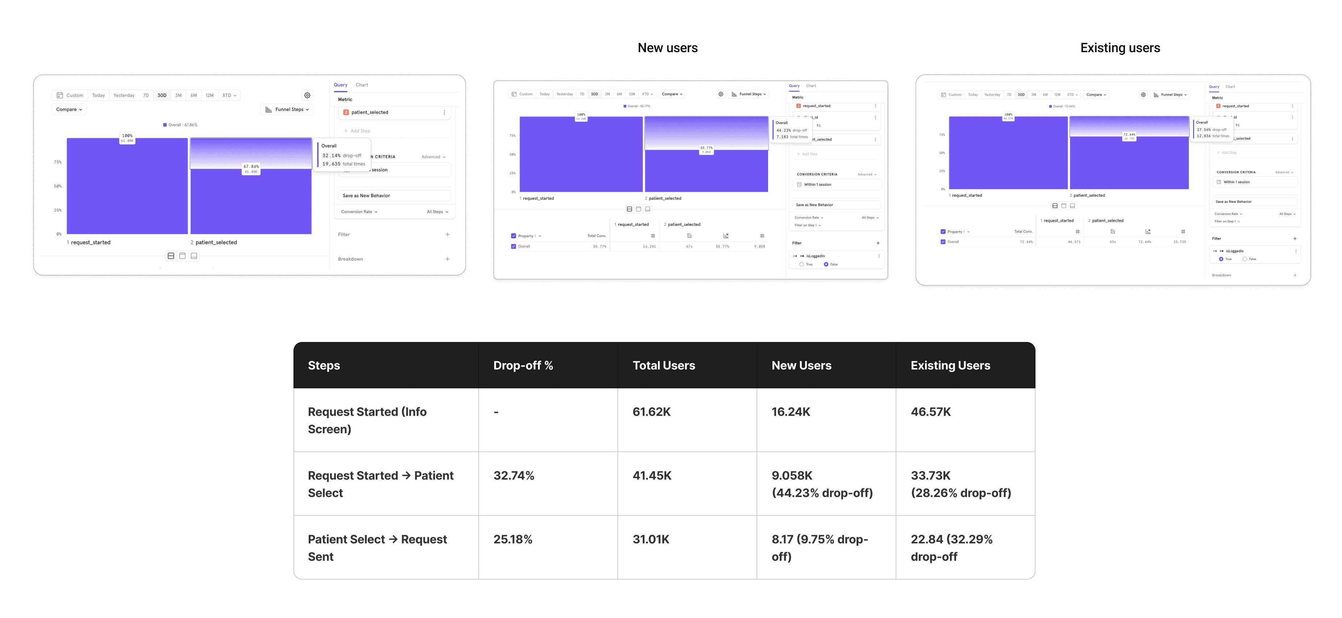Image resolution: width=1342 pixels, height=618 pixels.
Task: Open All Steps dropdown in left screenshot
Action: pos(438,212)
